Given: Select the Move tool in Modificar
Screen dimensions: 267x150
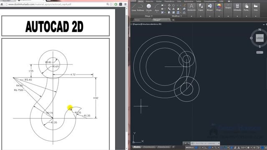Looking at the screenshot, I should 169,5.
